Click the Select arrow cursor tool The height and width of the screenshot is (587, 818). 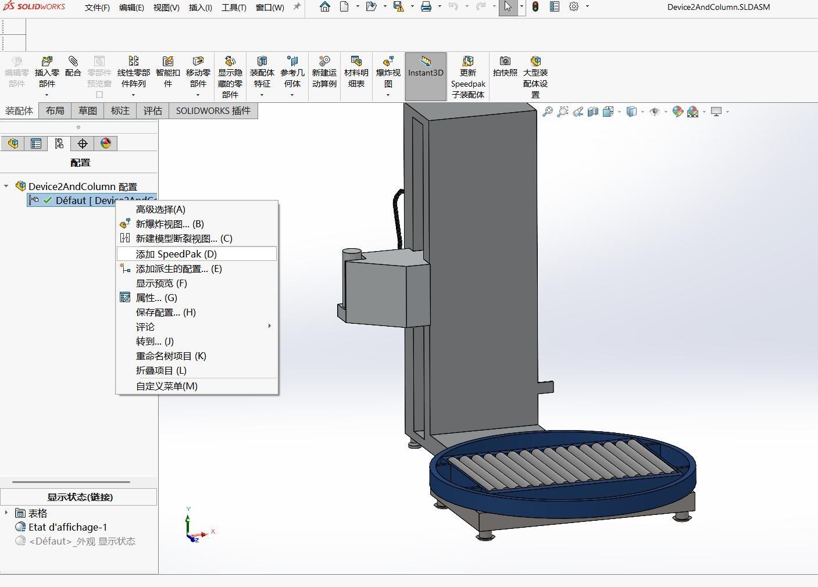click(x=508, y=7)
